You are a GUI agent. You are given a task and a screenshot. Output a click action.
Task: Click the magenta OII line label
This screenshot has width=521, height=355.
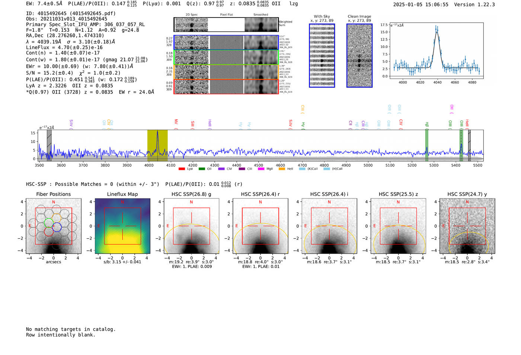[452, 109]
